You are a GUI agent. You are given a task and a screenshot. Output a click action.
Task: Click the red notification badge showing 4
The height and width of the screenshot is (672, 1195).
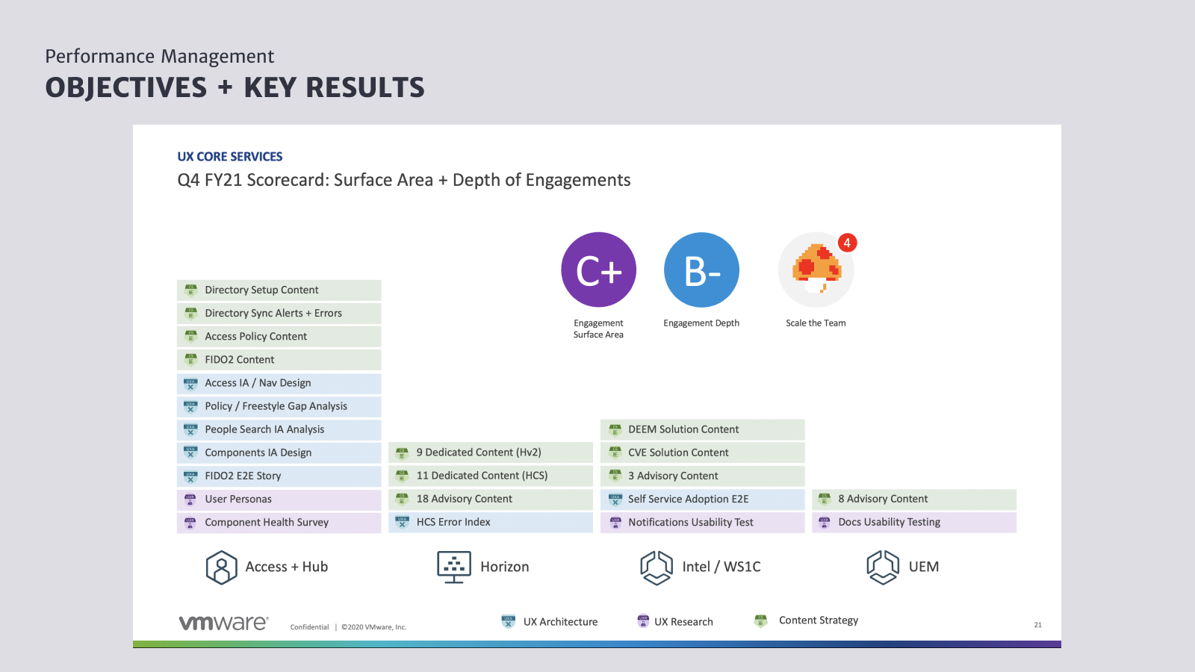[847, 243]
